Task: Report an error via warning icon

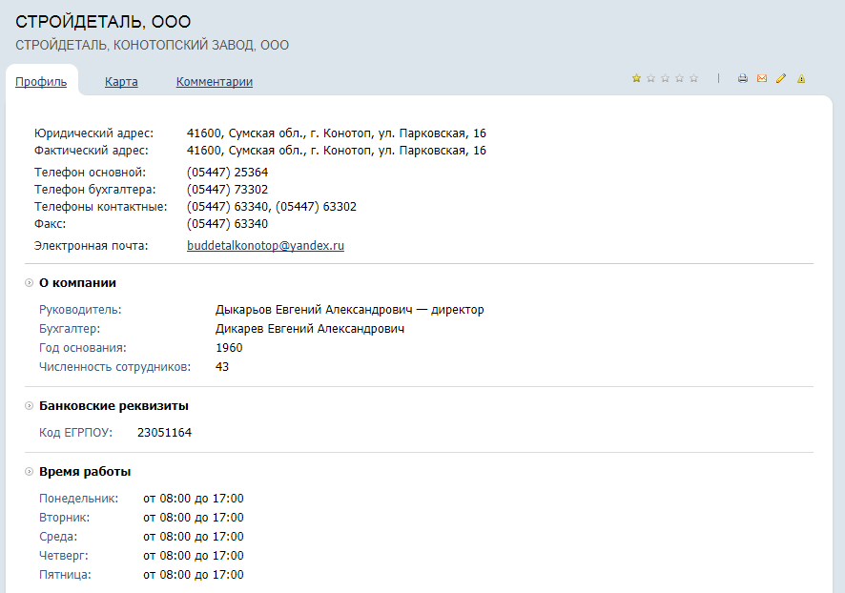Action: (x=801, y=78)
